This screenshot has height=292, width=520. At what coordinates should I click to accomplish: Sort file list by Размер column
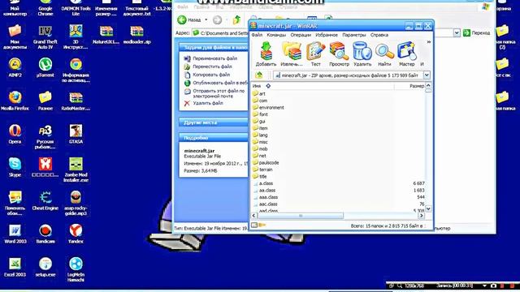[417, 86]
